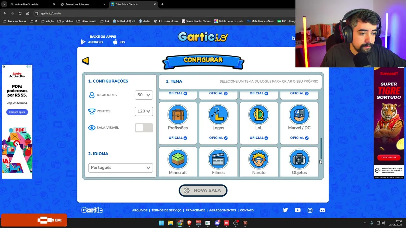Screen dimensions: 406x228
Task: Open a new browser tab
Action: [162, 4]
